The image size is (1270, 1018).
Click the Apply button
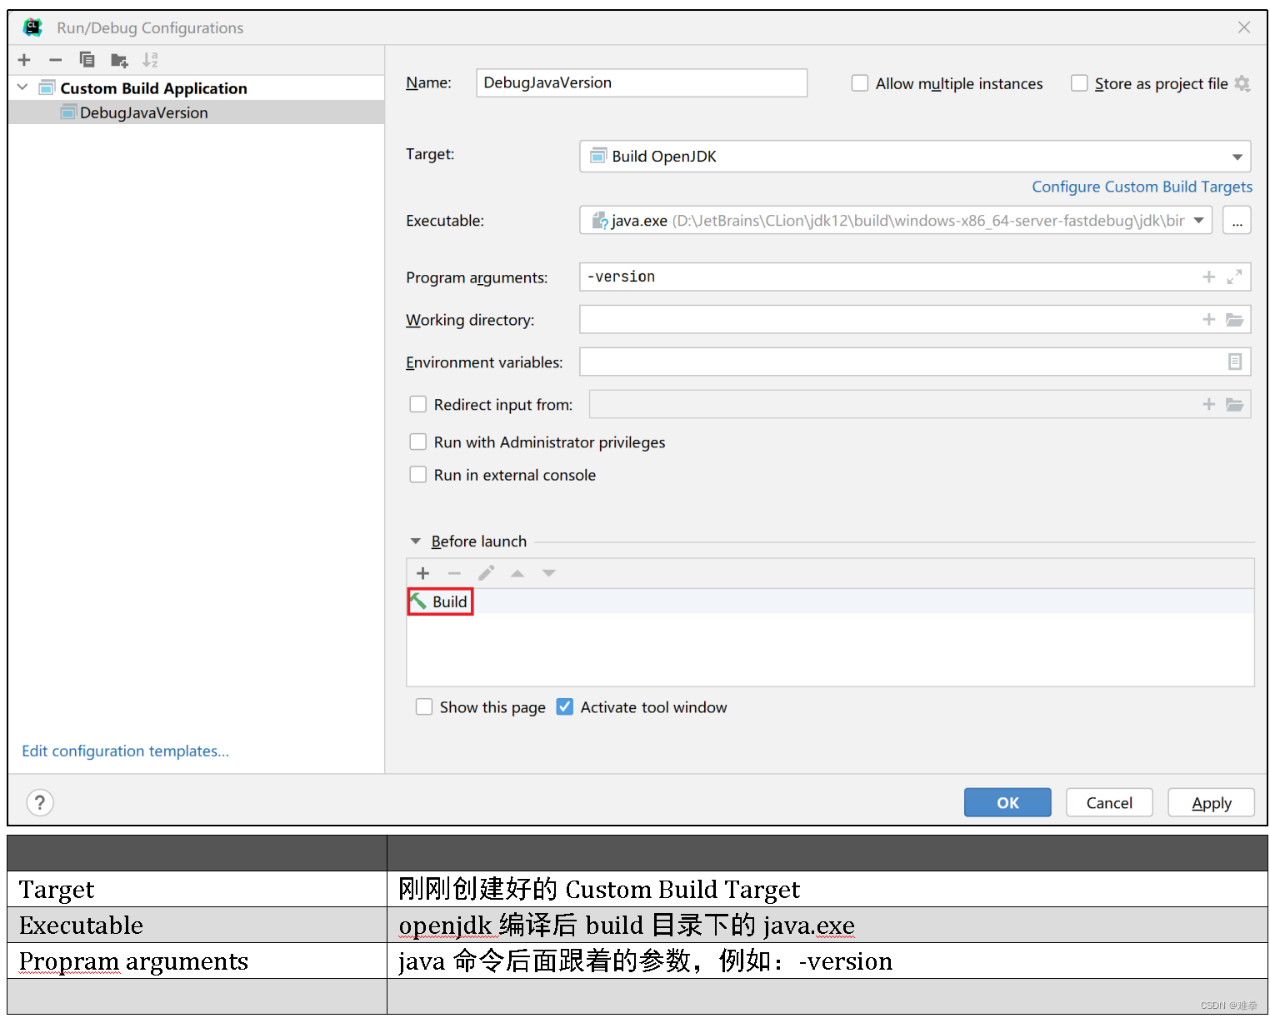point(1211,802)
